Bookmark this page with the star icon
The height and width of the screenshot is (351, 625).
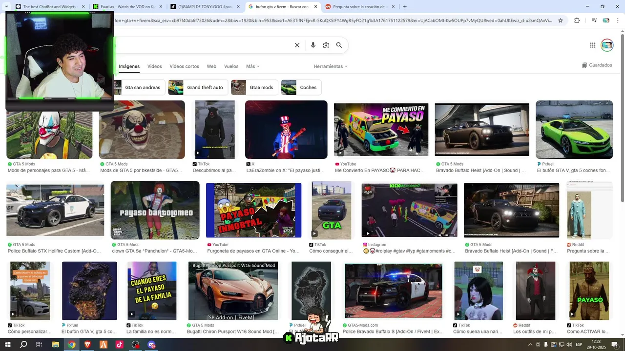point(561,20)
